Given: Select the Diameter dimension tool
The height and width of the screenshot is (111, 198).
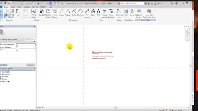Looking at the screenshot, I should [80, 12].
